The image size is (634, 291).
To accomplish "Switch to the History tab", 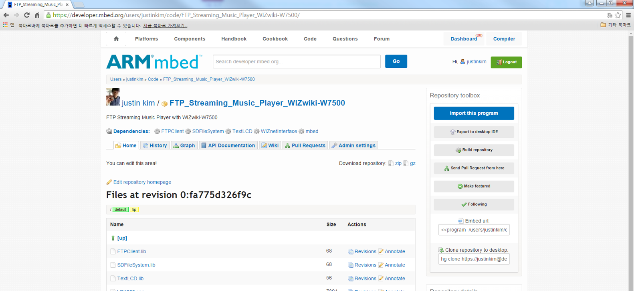I will [155, 145].
